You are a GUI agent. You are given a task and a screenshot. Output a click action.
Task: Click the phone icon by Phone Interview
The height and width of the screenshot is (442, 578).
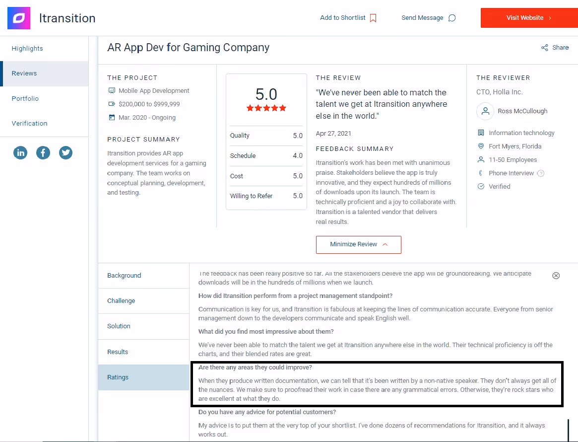pos(481,173)
